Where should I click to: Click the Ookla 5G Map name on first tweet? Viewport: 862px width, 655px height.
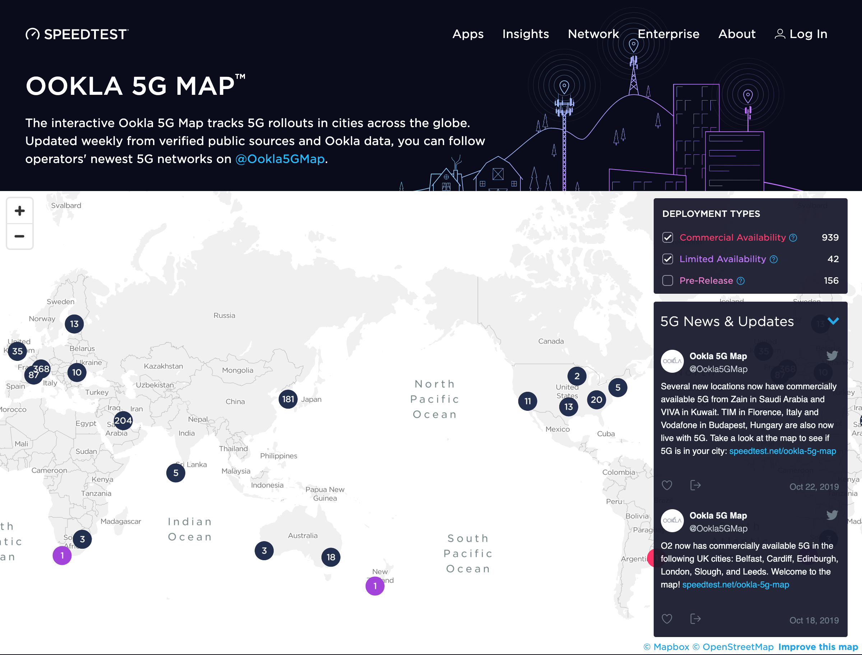pos(718,356)
